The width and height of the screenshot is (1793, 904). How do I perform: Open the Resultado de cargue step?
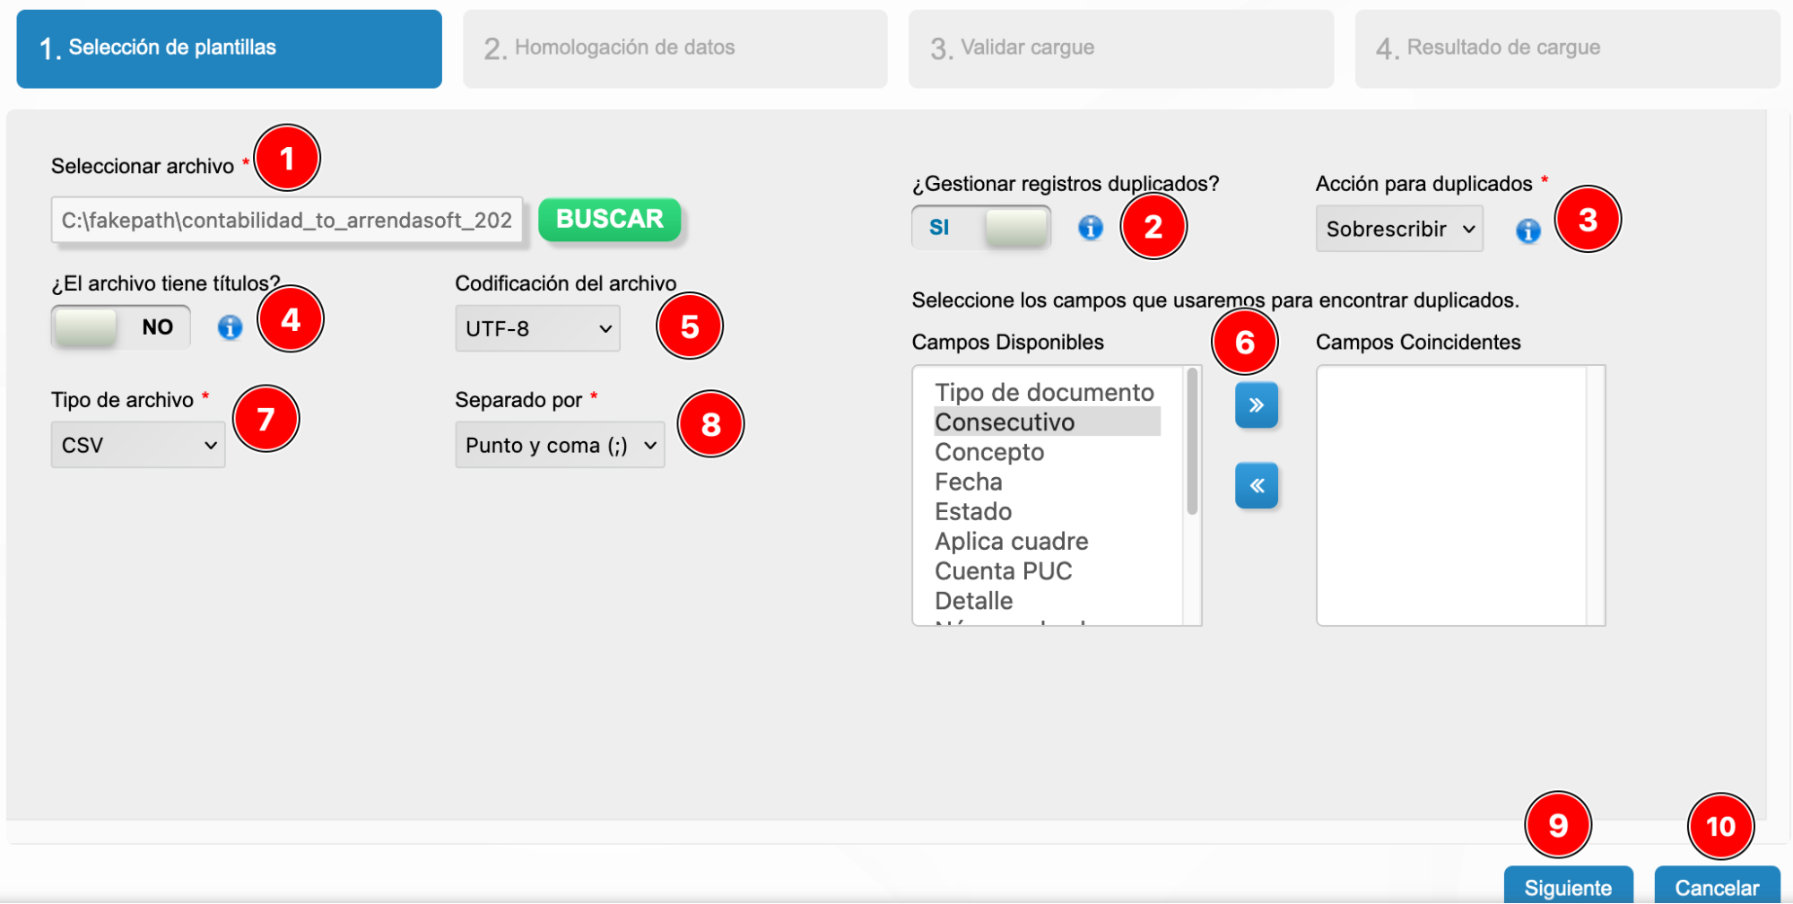coord(1567,48)
